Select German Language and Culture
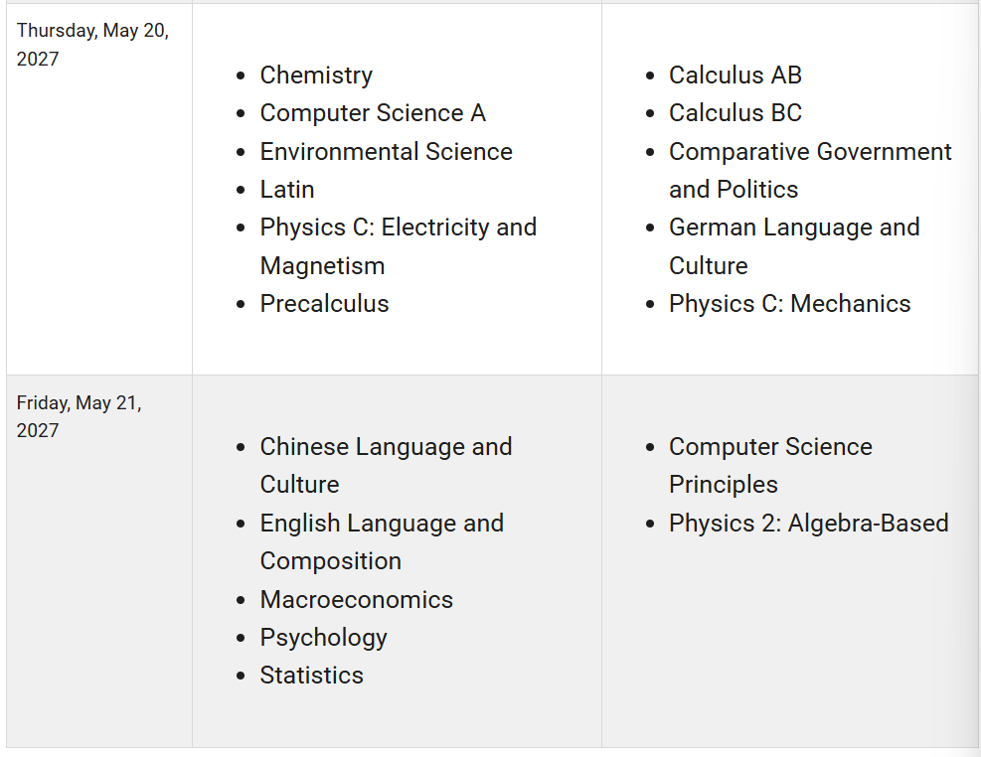The image size is (981, 757). point(794,246)
